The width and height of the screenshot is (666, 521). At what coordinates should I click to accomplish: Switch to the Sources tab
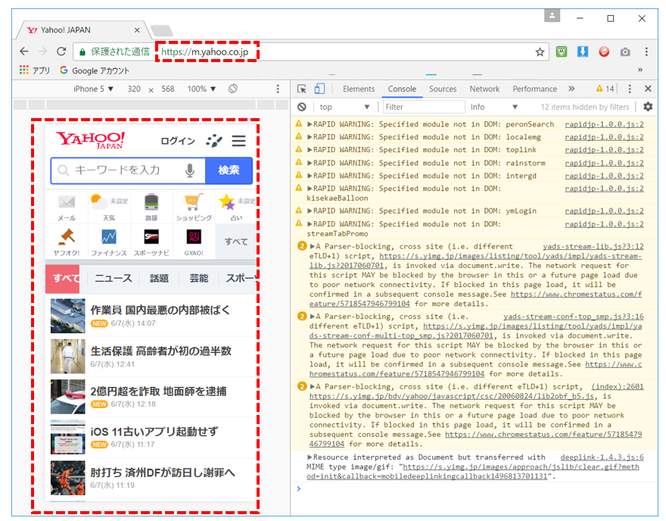(x=443, y=89)
